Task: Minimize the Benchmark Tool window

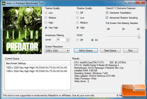Action: coord(127,2)
